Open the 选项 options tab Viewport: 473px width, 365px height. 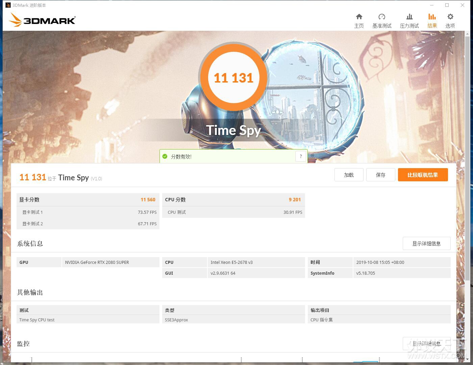[450, 21]
